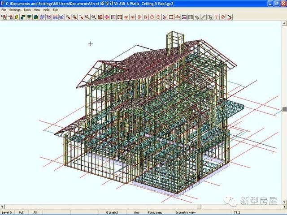The width and height of the screenshot is (287, 215).
Task: Open the View menu
Action: [x=37, y=10]
